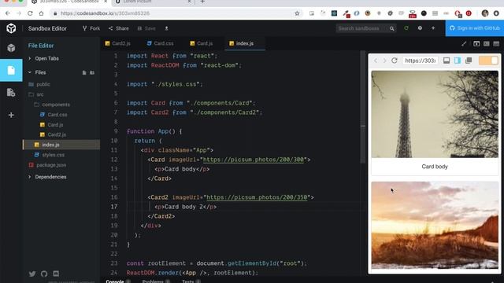Switch to the Card.css editor tab
The height and width of the screenshot is (283, 504).
point(161,43)
